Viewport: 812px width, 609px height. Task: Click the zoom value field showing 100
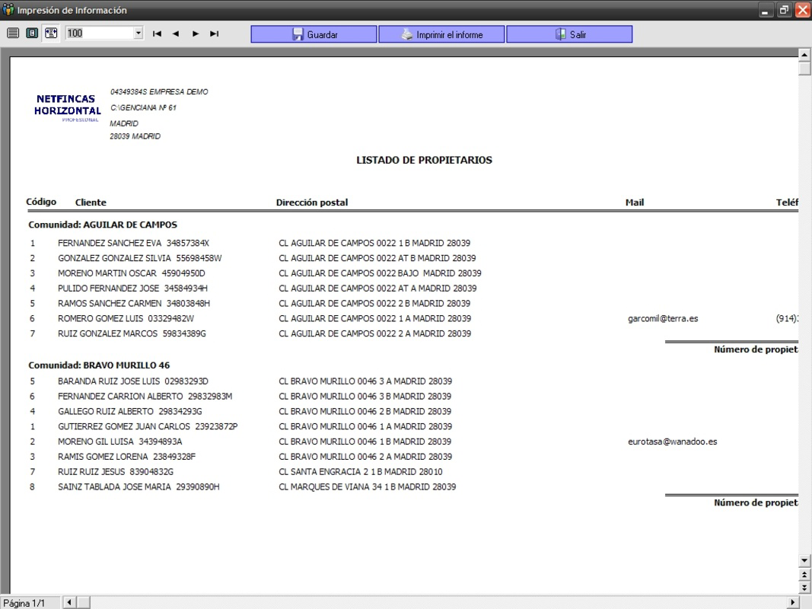point(100,33)
